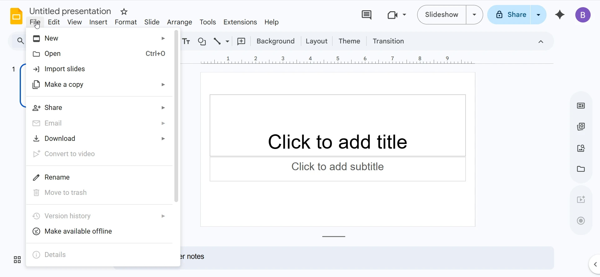The height and width of the screenshot is (277, 600).
Task: Choose Import slides from File menu
Action: coord(65,69)
